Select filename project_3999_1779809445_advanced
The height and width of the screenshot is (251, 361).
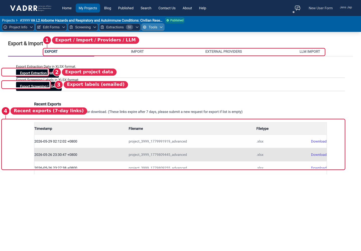click(158, 155)
